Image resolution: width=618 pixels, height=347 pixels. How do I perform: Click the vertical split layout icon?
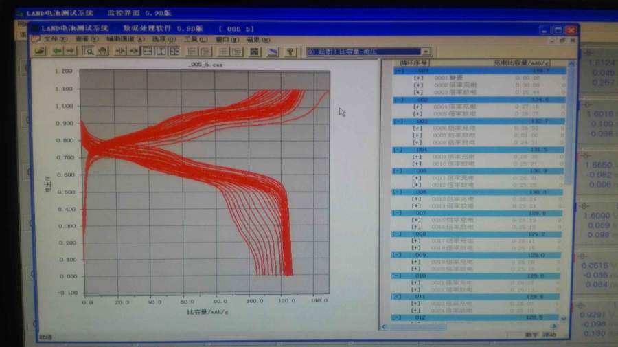click(x=161, y=52)
